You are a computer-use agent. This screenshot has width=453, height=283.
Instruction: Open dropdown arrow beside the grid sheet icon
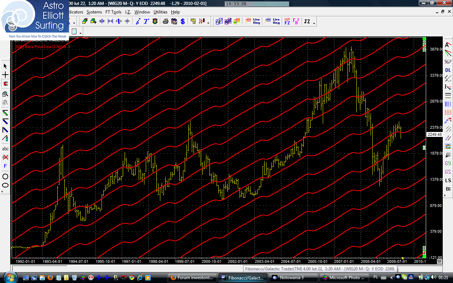[81, 33]
